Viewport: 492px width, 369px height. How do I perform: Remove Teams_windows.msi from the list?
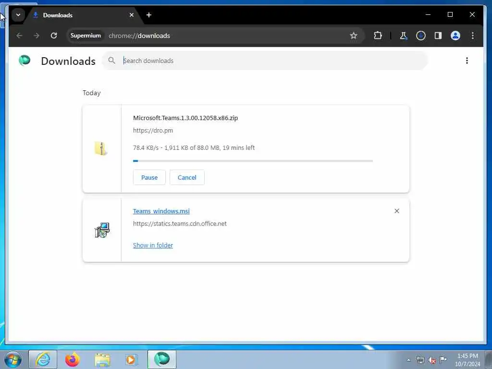pyautogui.click(x=396, y=211)
